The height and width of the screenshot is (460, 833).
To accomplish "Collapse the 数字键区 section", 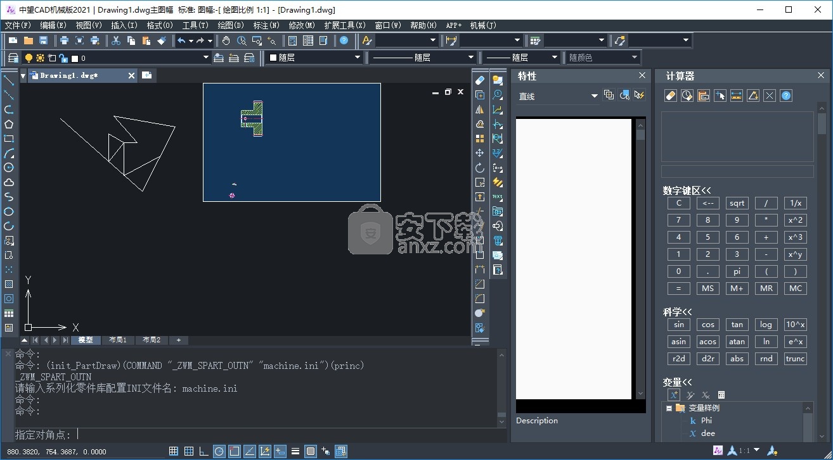I will point(687,190).
